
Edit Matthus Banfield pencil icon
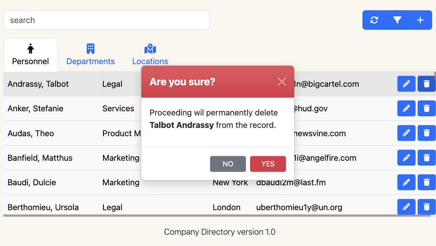(x=406, y=158)
